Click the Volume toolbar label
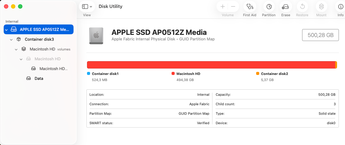Screen dimensions: 345x145 click(x=228, y=15)
